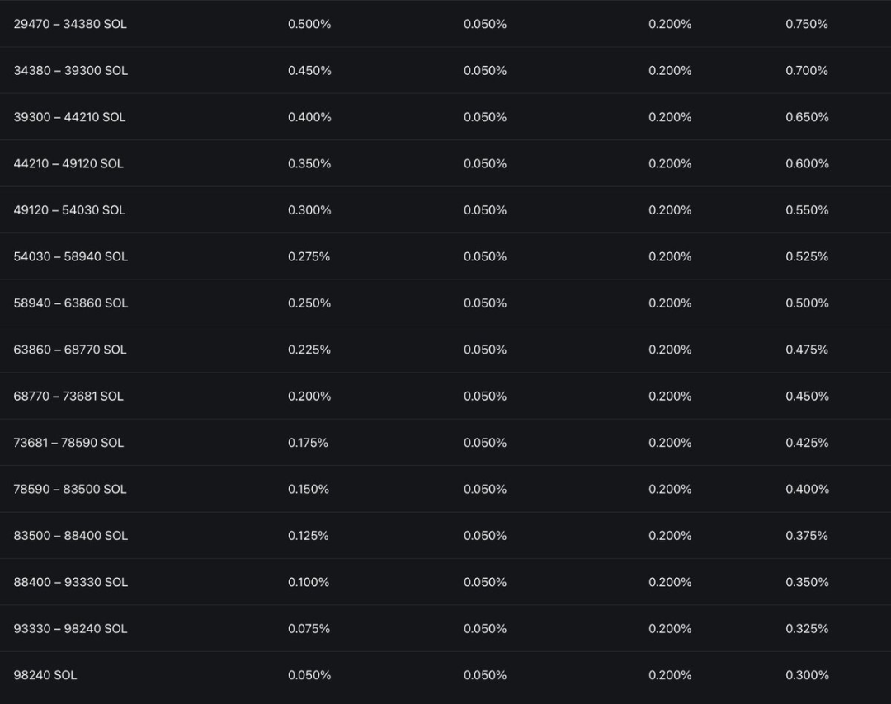Click the 0.225% fee for 63860 – 68770 SOL

click(x=309, y=350)
